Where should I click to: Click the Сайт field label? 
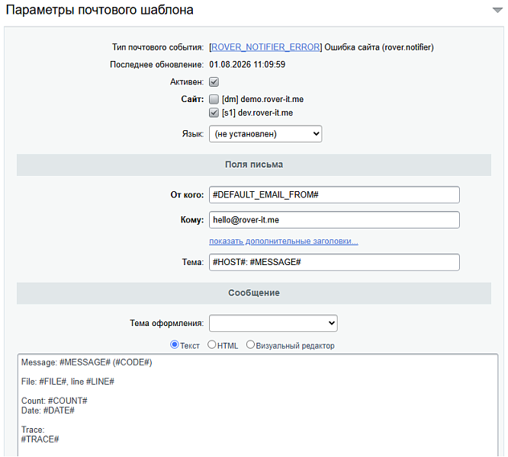pos(192,99)
